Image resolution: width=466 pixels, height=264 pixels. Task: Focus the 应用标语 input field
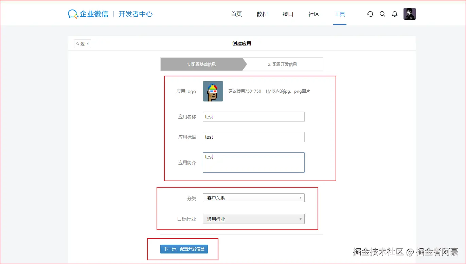click(254, 137)
